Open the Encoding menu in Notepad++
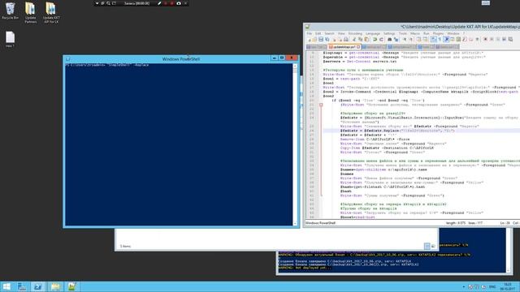 pos(355,33)
